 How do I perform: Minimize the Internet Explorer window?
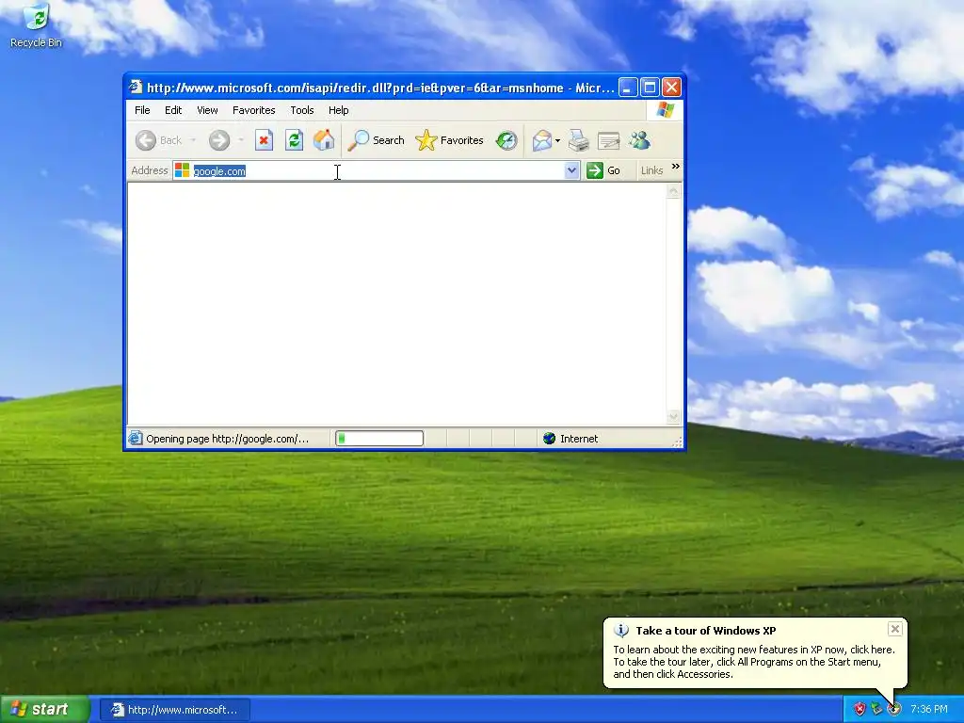point(628,88)
